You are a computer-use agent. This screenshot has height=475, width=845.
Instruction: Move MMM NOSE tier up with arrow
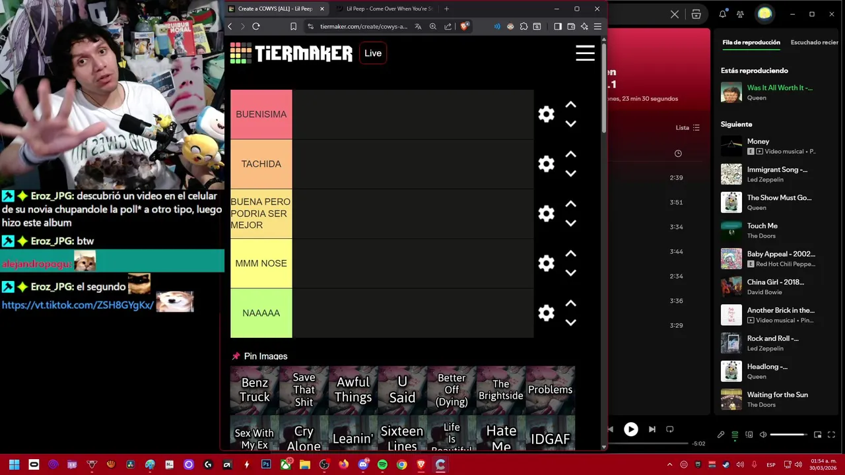[x=571, y=253]
